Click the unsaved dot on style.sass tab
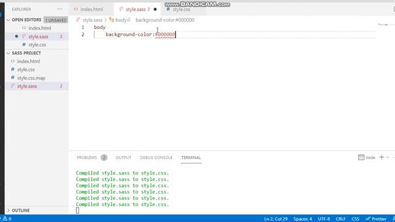Image resolution: width=395 pixels, height=222 pixels. pos(155,9)
